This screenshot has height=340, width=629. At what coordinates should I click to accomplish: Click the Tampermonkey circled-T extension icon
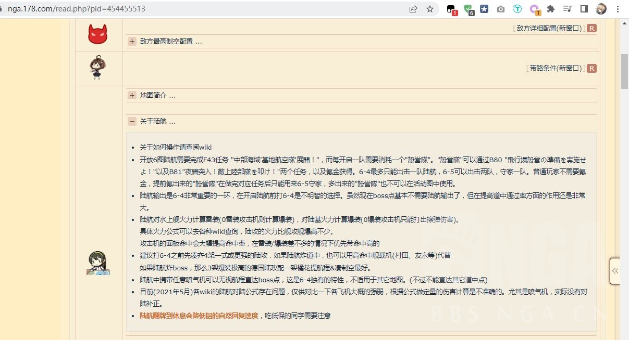pos(517,9)
